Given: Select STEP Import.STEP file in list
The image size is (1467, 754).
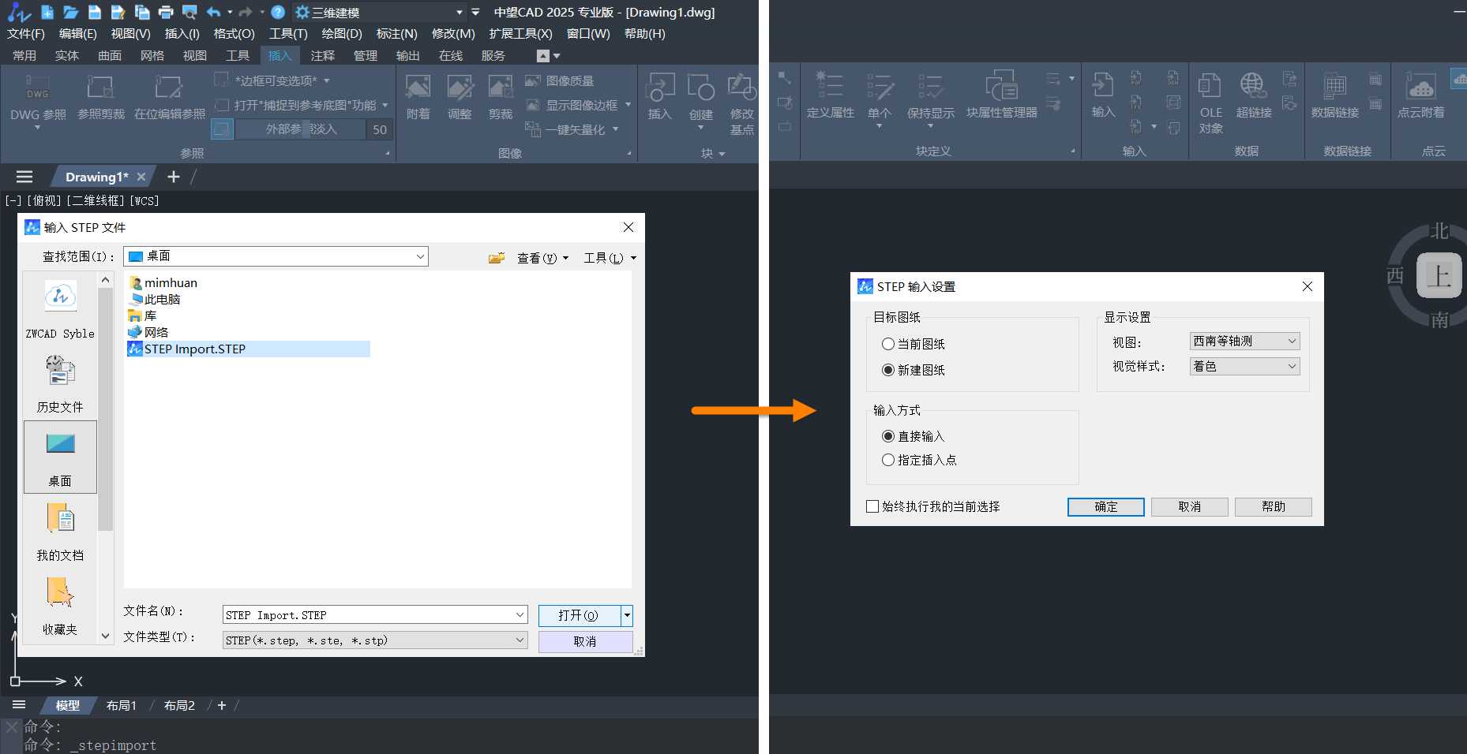Looking at the screenshot, I should point(195,349).
